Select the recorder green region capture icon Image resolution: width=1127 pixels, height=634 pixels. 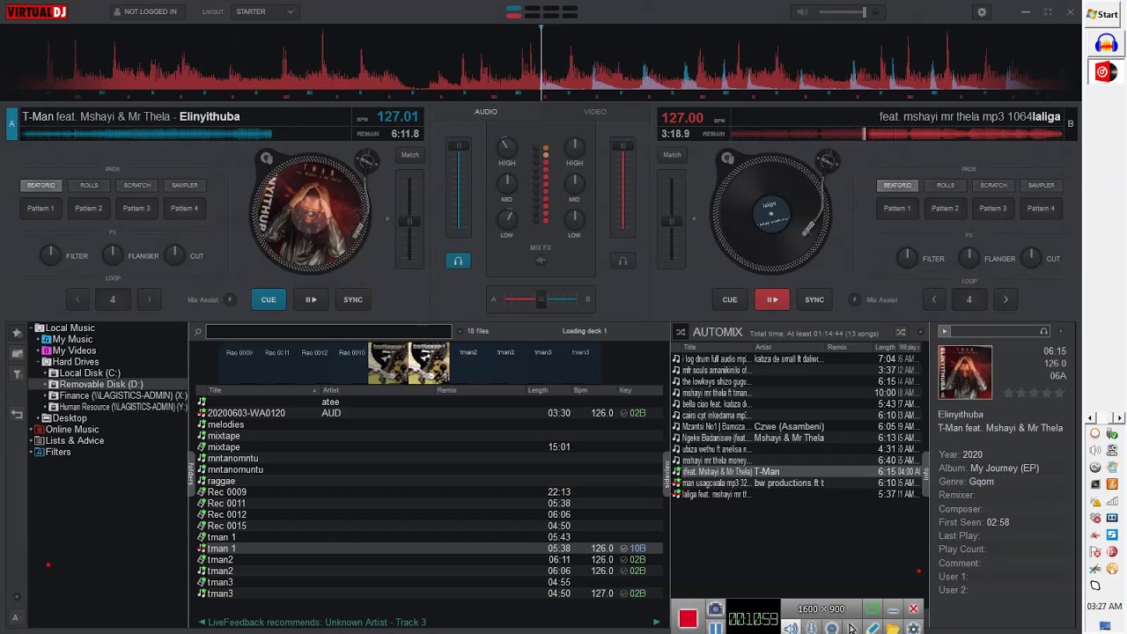pos(872,609)
